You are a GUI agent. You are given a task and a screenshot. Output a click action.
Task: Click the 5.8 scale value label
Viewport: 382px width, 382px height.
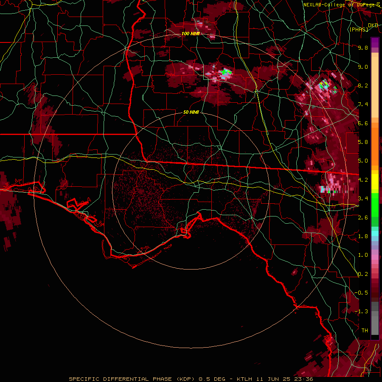click(x=363, y=142)
